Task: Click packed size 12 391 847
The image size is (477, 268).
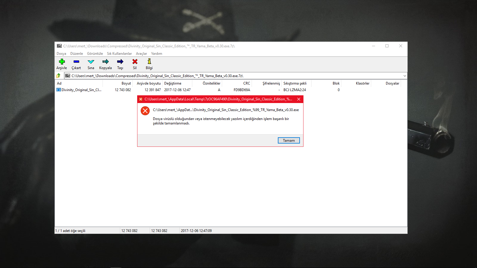Action: 153,90
